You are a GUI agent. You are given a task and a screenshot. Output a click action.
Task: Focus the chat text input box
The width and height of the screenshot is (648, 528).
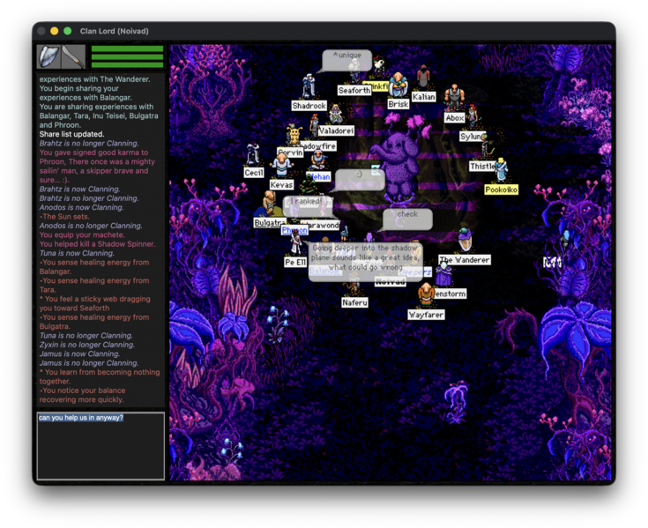pyautogui.click(x=101, y=446)
